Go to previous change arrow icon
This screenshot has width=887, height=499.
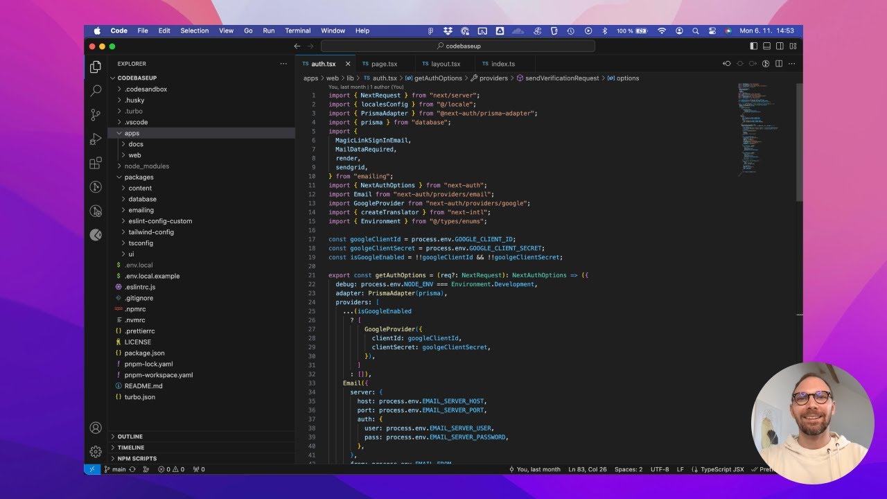[x=727, y=64]
